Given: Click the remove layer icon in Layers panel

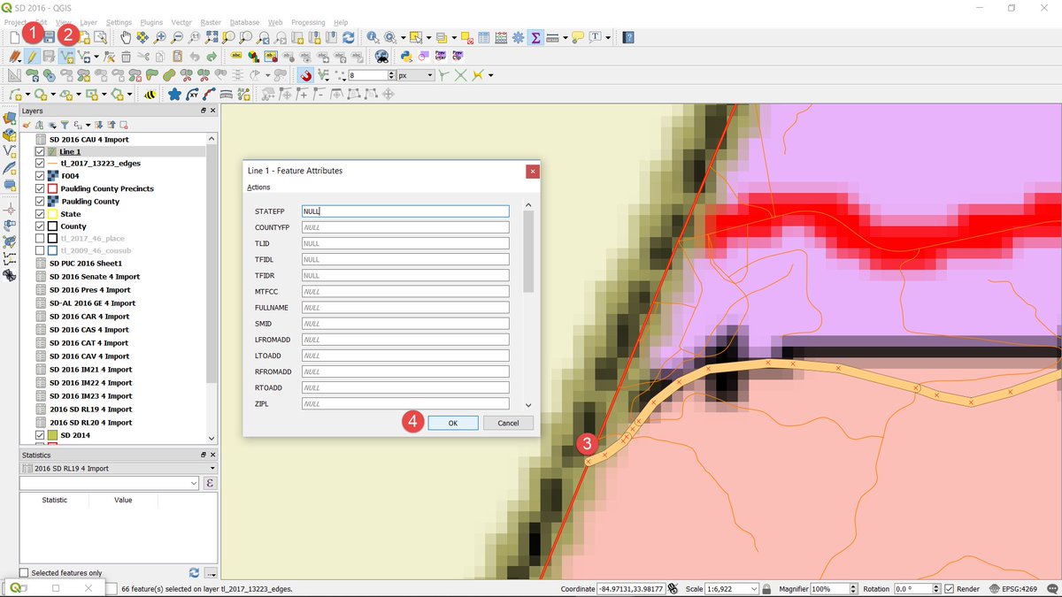Looking at the screenshot, I should coord(123,125).
